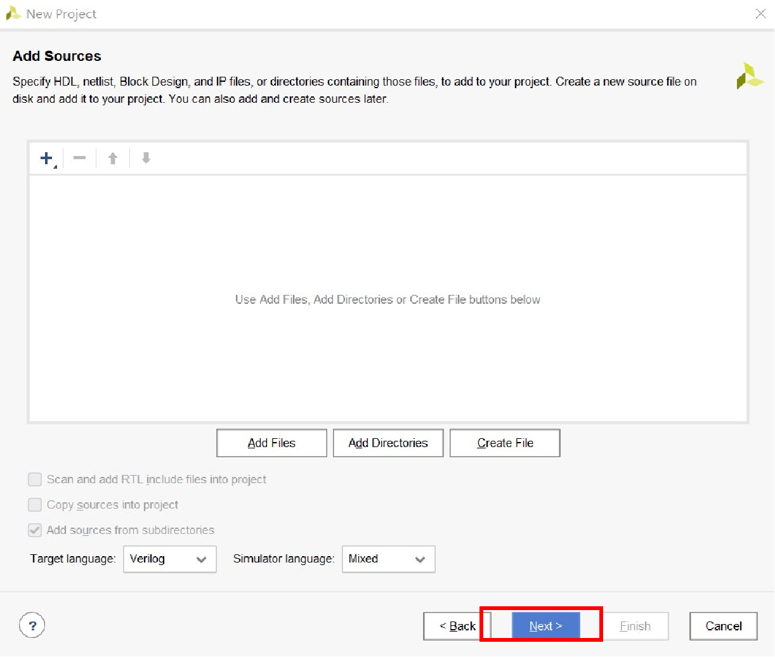Click the plus Add sources icon
This screenshot has height=657, width=775.
tap(47, 158)
